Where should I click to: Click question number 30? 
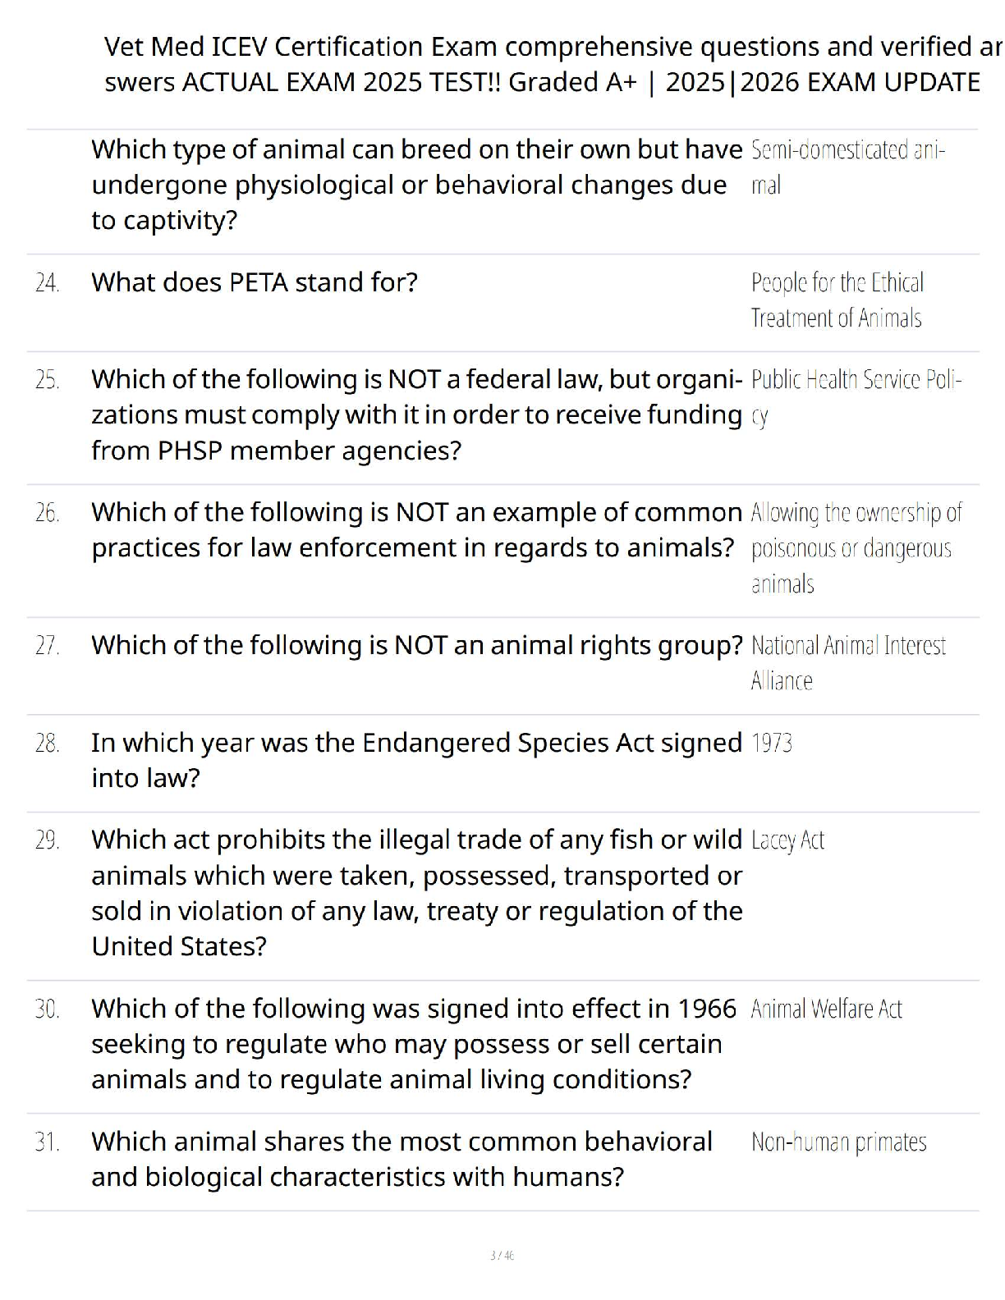coord(48,1009)
